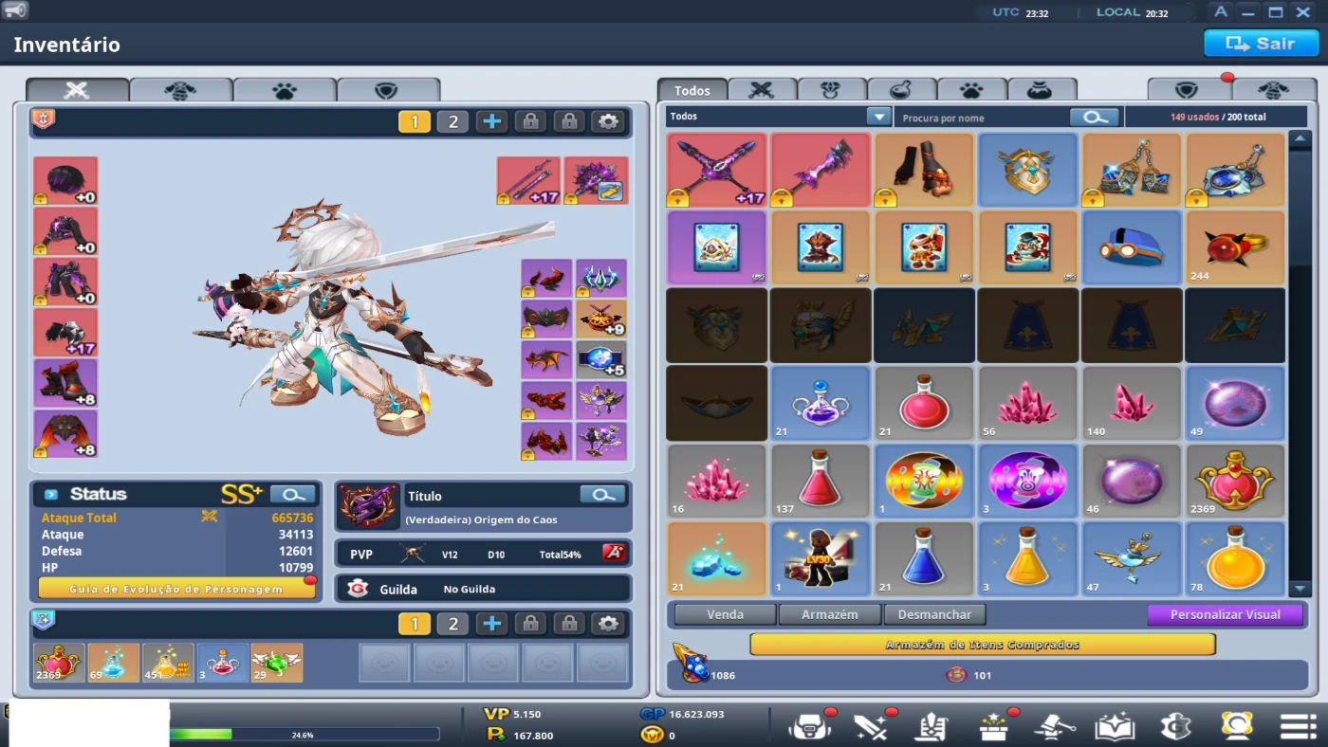Open the gift box icon in bottom bar

(993, 726)
